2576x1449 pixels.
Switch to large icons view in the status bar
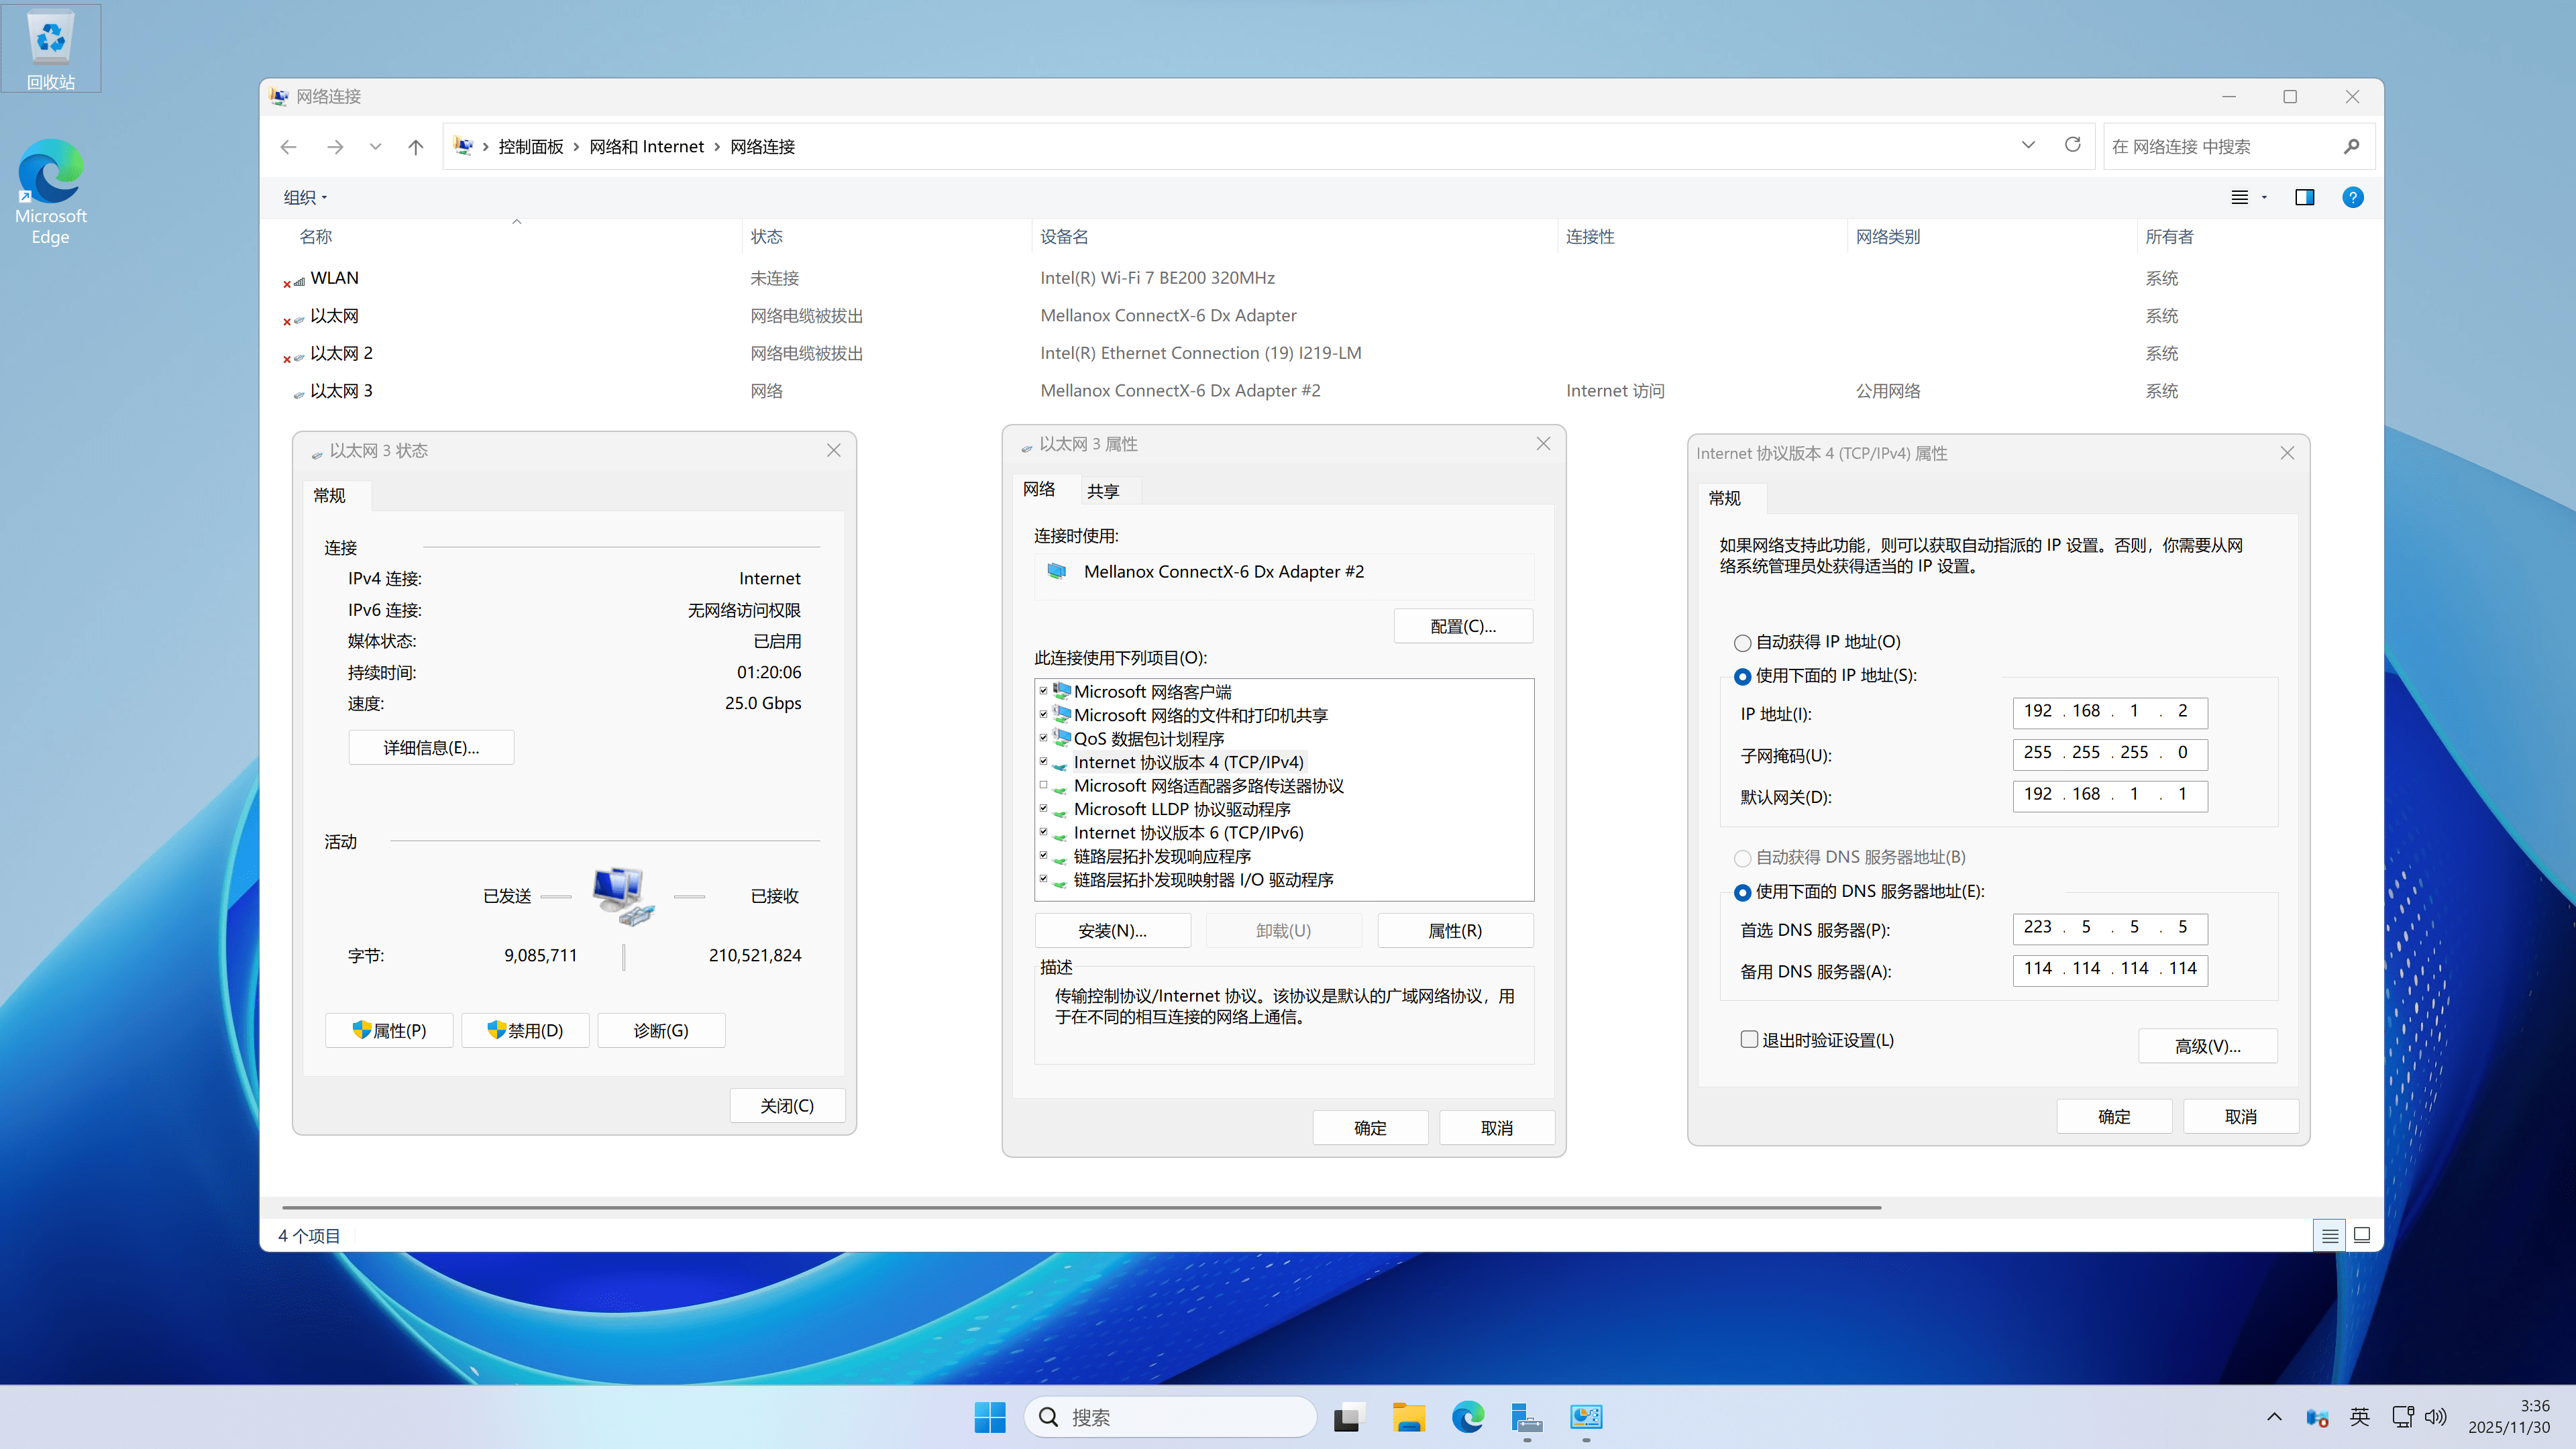[x=2361, y=1235]
